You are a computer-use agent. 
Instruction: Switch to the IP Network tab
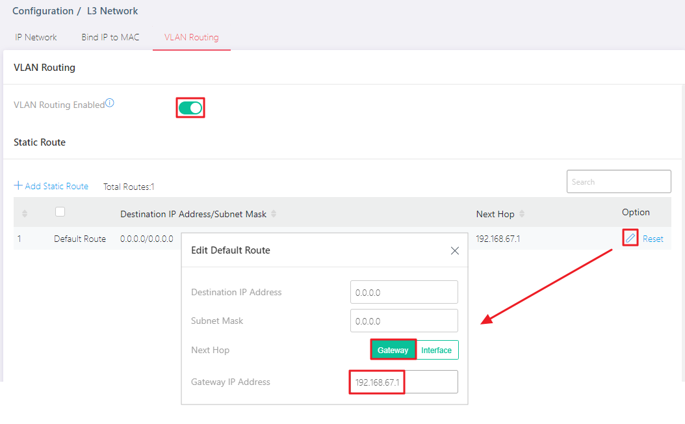pyautogui.click(x=36, y=37)
